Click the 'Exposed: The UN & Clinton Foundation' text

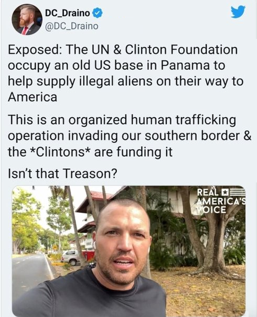click(x=123, y=49)
